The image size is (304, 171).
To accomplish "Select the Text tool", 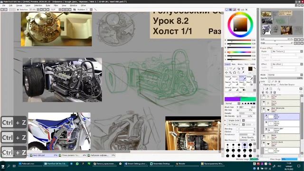I will click(243, 68).
